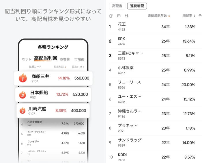Viewport: 202px width, 163px height.
Task: Switch to 市場後 tab in phone mockup
Action: coord(79,59)
